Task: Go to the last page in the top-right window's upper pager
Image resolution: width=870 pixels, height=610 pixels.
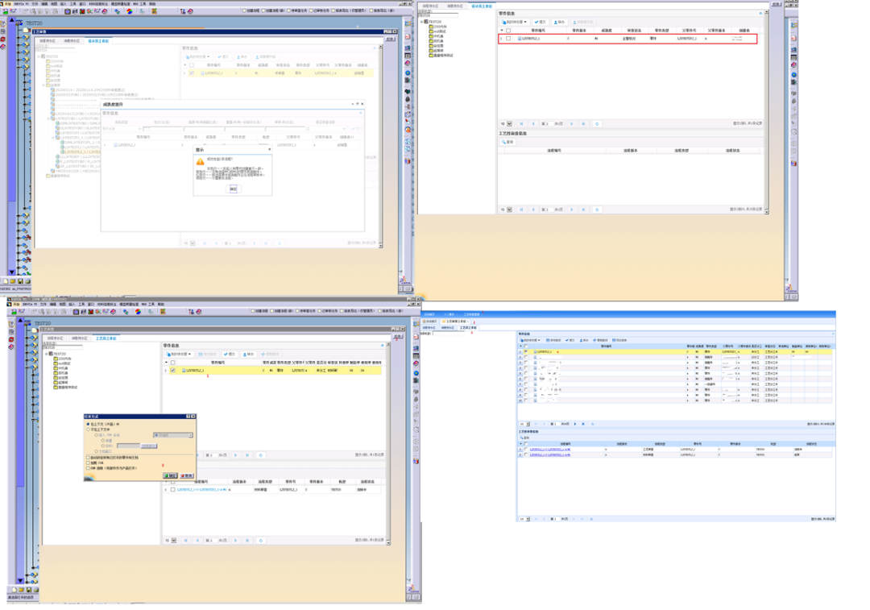Action: pos(583,124)
